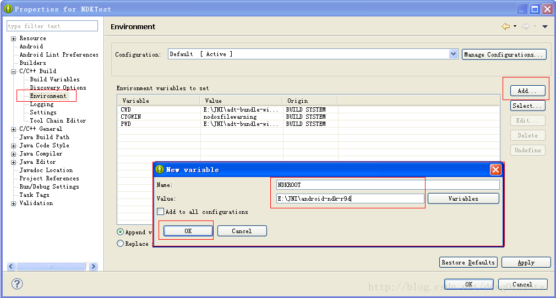Open Javadoc Location page
The width and height of the screenshot is (556, 298).
[46, 170]
